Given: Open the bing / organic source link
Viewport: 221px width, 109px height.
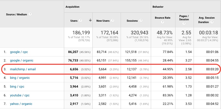Looking at the screenshot, I should [x=20, y=78].
